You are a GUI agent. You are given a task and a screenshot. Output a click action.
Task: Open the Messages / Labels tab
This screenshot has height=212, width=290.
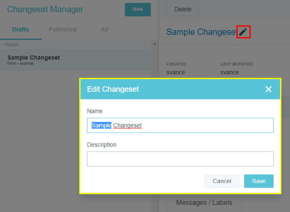(204, 202)
